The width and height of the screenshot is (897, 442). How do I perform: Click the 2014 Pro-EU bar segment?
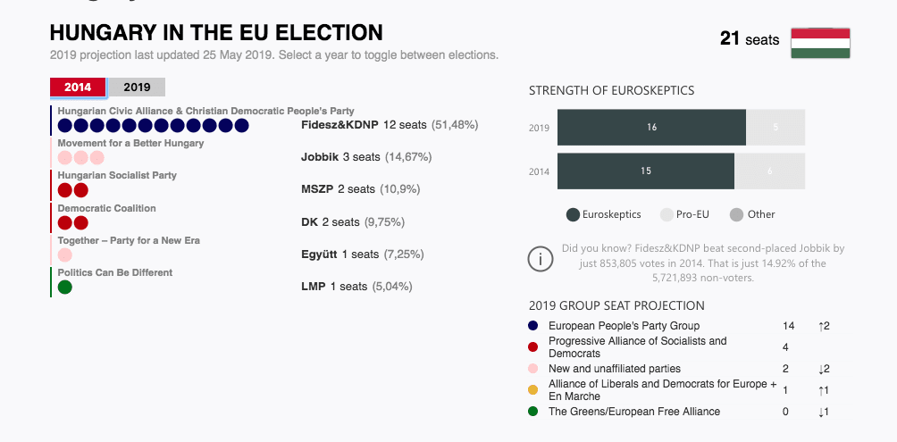(769, 171)
